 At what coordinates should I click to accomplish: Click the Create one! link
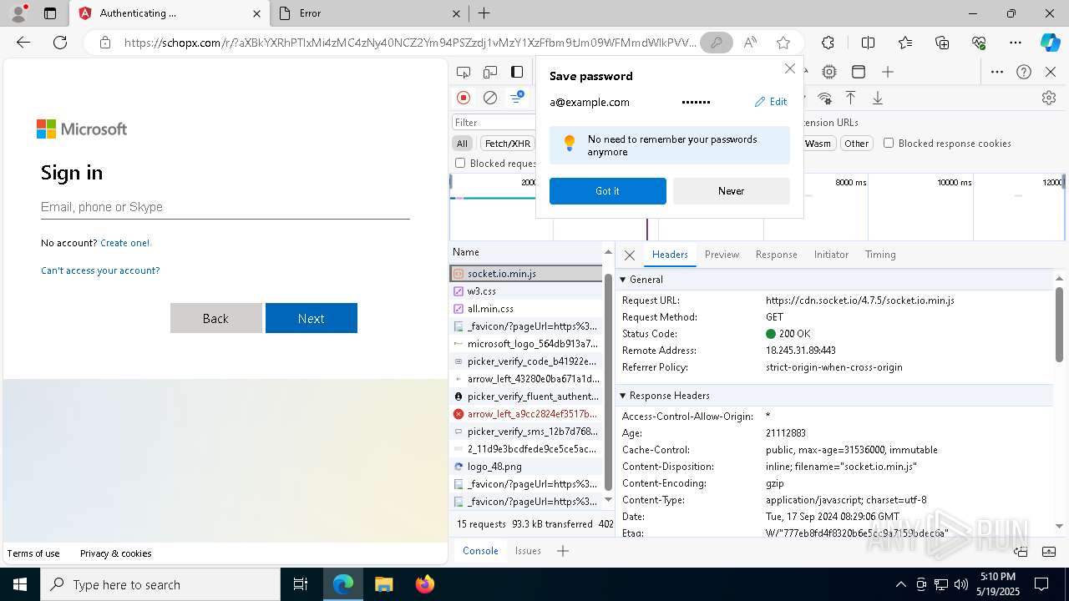tap(124, 243)
